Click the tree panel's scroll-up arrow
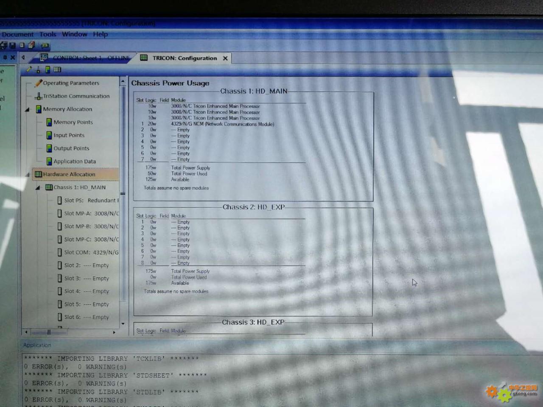Screen dimensions: 543x407 (123, 81)
